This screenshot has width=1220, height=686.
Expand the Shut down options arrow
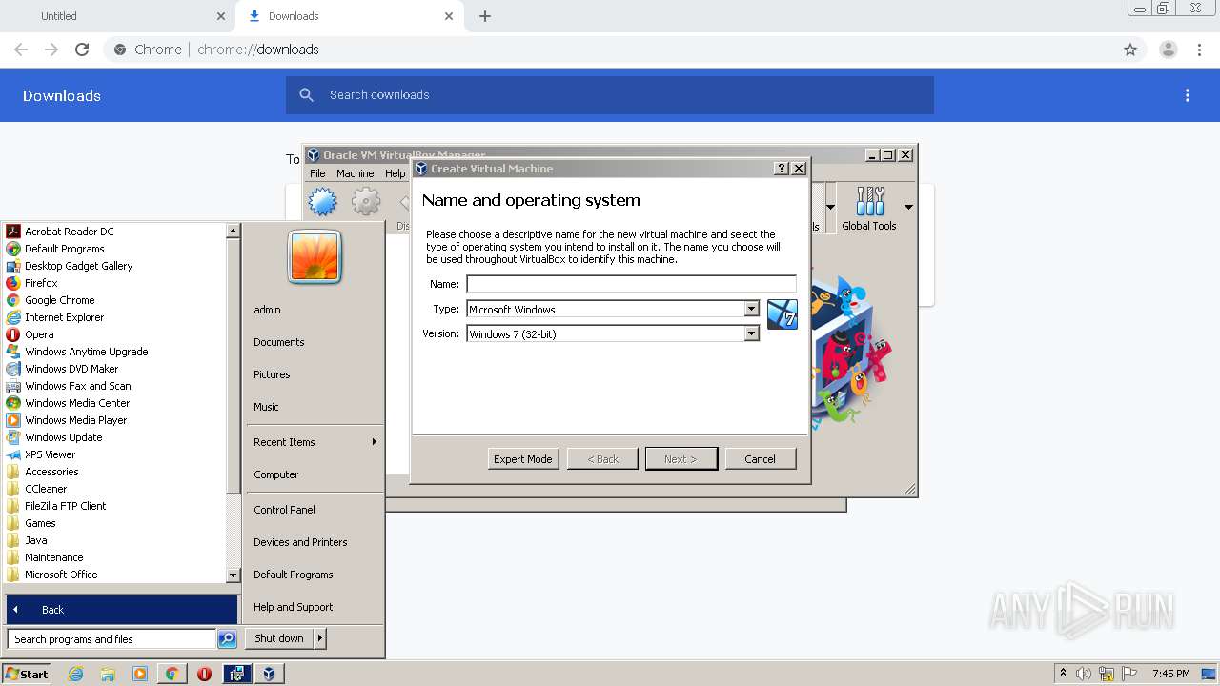320,638
